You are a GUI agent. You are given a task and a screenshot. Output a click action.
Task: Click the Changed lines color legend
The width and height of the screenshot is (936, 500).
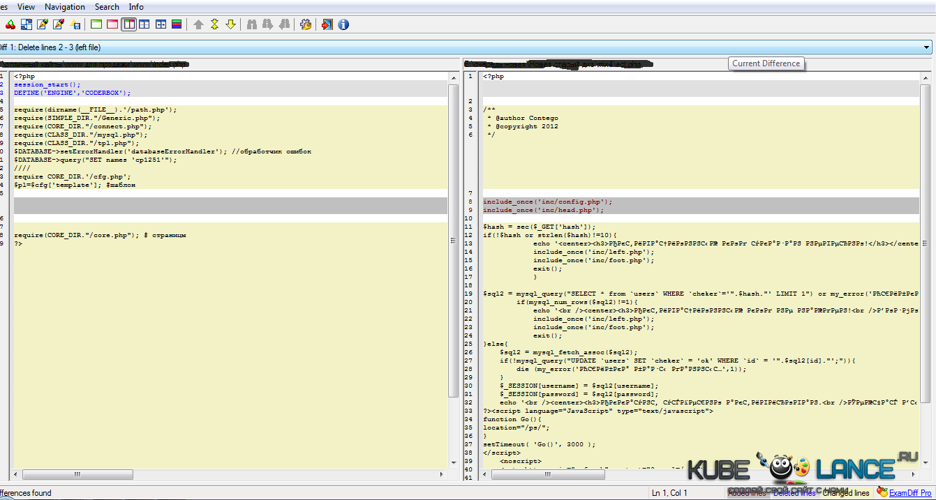[x=845, y=493]
